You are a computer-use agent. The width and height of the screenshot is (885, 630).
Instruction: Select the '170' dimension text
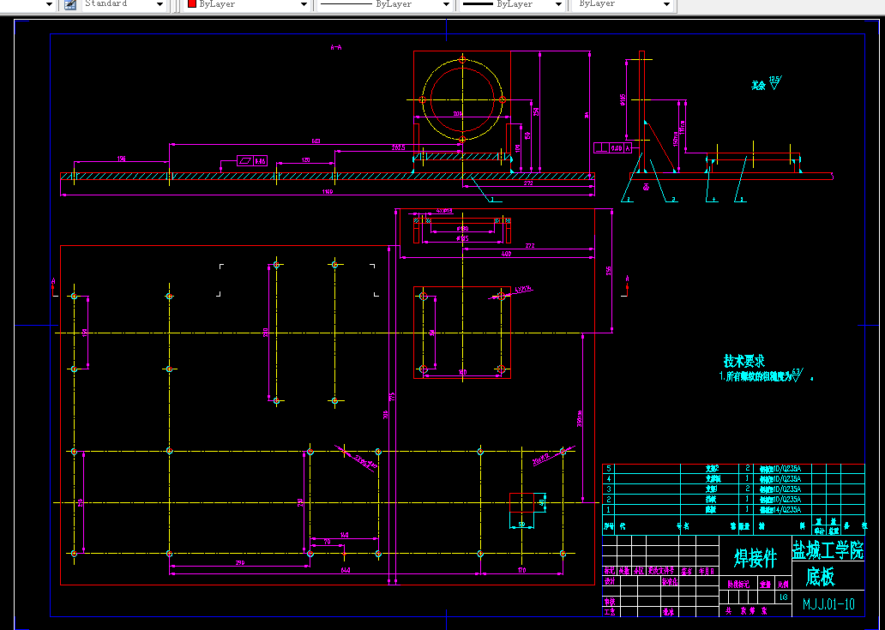click(521, 571)
